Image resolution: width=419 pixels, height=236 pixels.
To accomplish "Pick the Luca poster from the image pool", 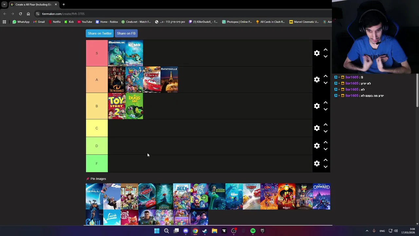I will click(x=112, y=218).
